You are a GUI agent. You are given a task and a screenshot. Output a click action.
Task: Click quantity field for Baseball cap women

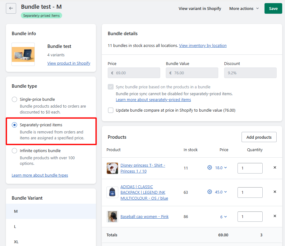point(250,216)
